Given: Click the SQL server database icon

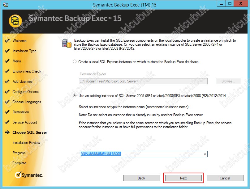Looking at the screenshot, I should tap(67, 44).
